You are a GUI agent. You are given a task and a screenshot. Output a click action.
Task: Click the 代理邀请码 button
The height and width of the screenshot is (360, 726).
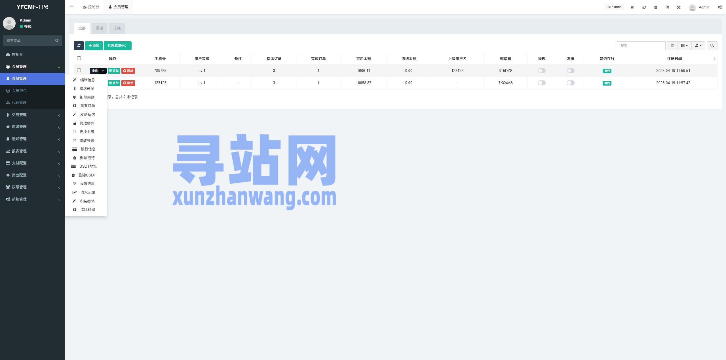pyautogui.click(x=118, y=46)
